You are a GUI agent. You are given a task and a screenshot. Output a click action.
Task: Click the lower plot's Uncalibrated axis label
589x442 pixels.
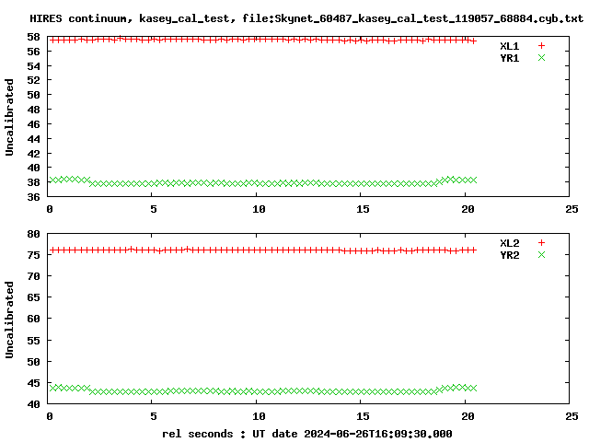[x=9, y=320]
